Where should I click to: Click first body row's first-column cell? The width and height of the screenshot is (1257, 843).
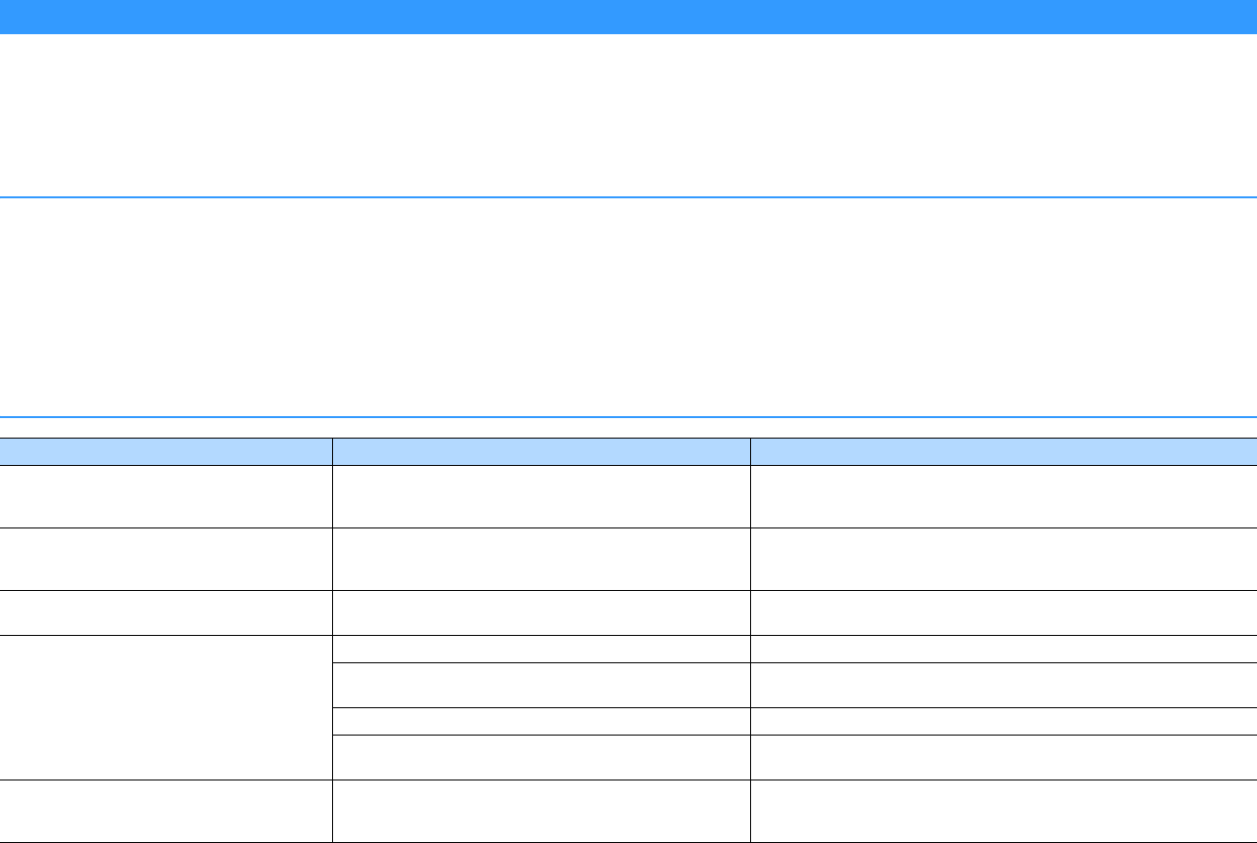coord(166,496)
